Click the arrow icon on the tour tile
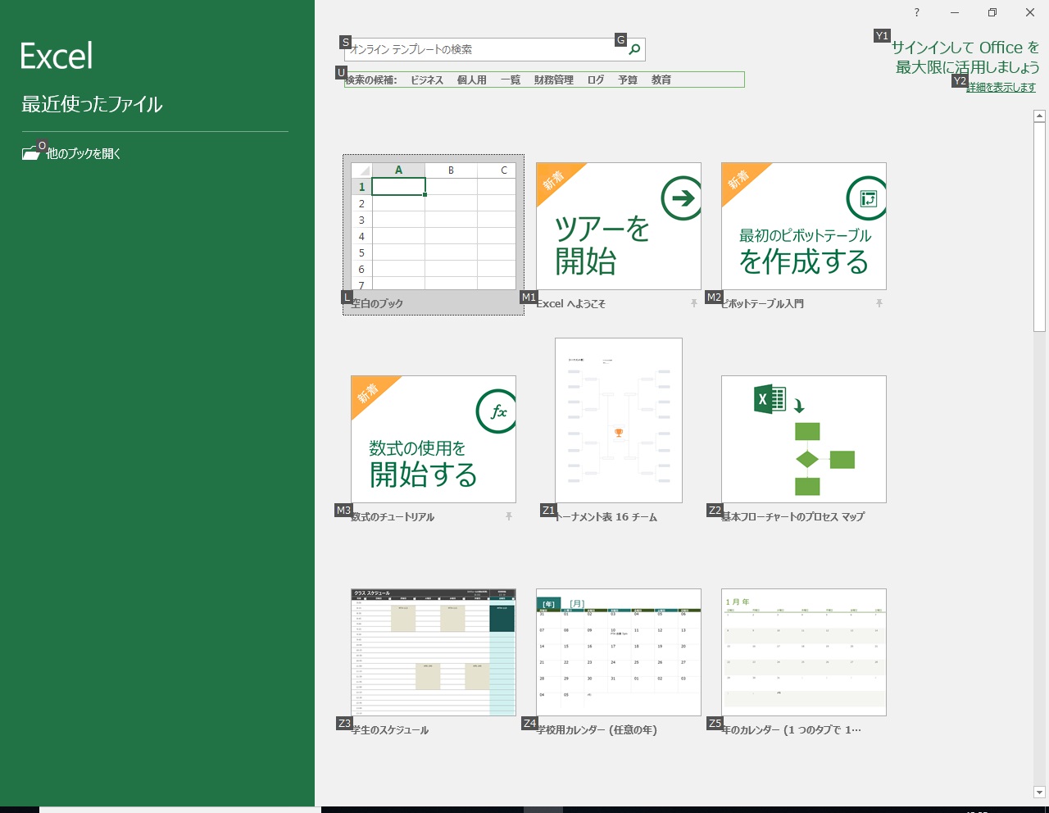 tap(681, 198)
